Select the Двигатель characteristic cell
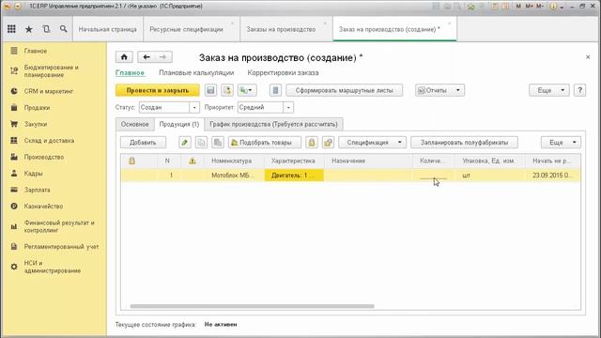601x338 pixels. point(294,176)
